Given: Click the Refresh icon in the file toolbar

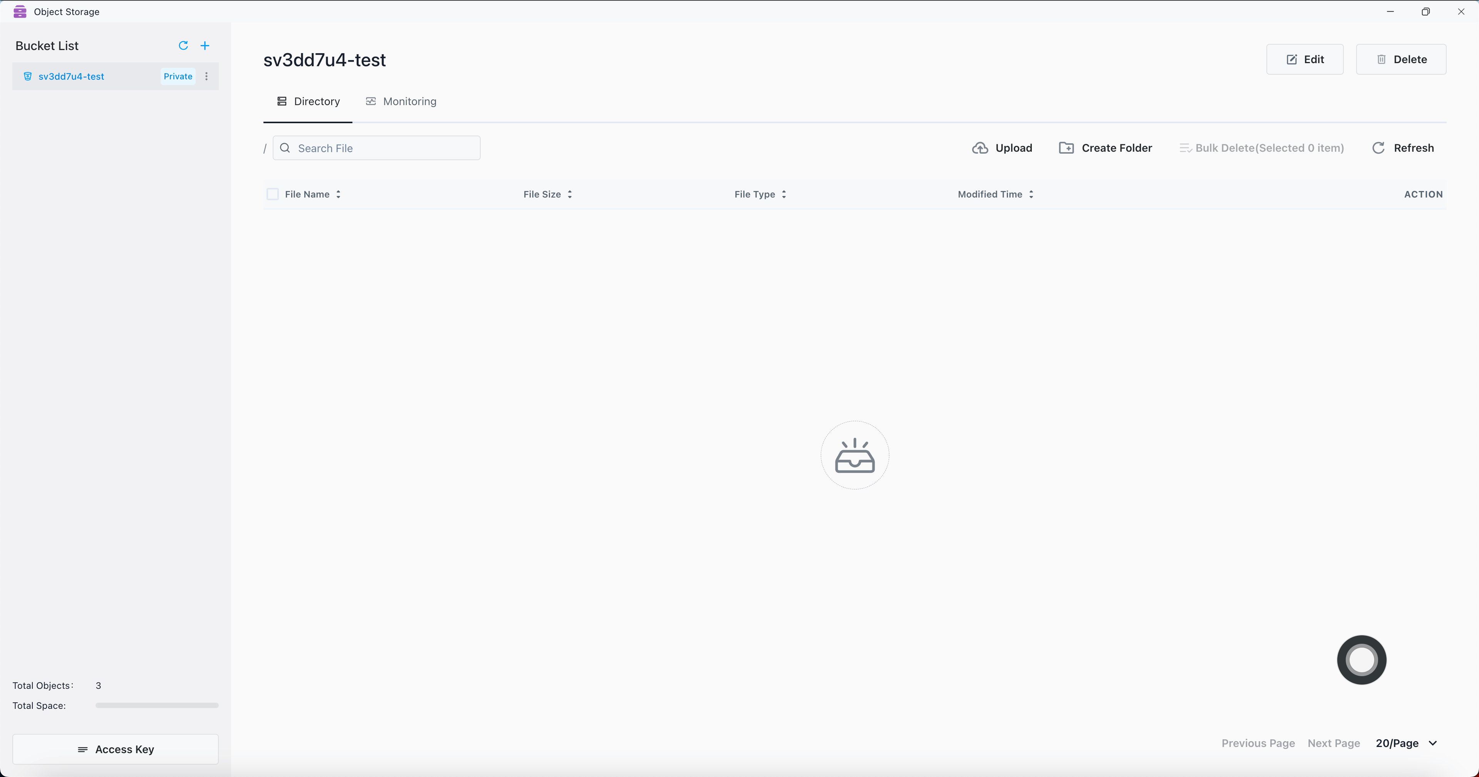Looking at the screenshot, I should point(1378,148).
